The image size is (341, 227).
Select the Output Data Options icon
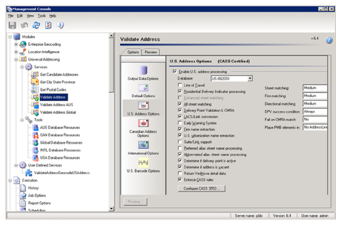pyautogui.click(x=143, y=71)
